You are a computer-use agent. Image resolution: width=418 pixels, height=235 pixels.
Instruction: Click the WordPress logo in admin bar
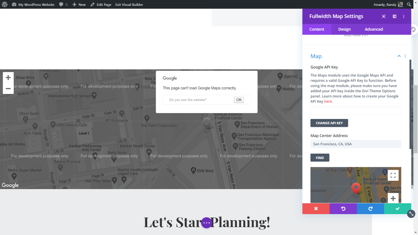pos(5,5)
